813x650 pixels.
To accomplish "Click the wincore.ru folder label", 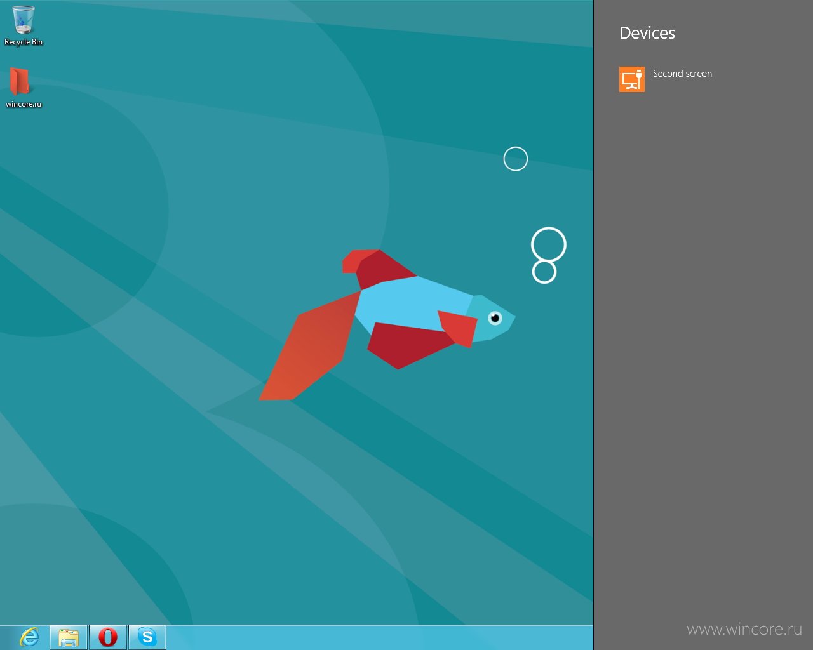I will 24,104.
